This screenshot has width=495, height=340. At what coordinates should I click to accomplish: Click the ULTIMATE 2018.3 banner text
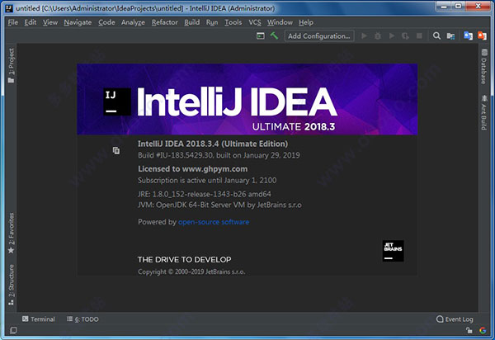(293, 127)
